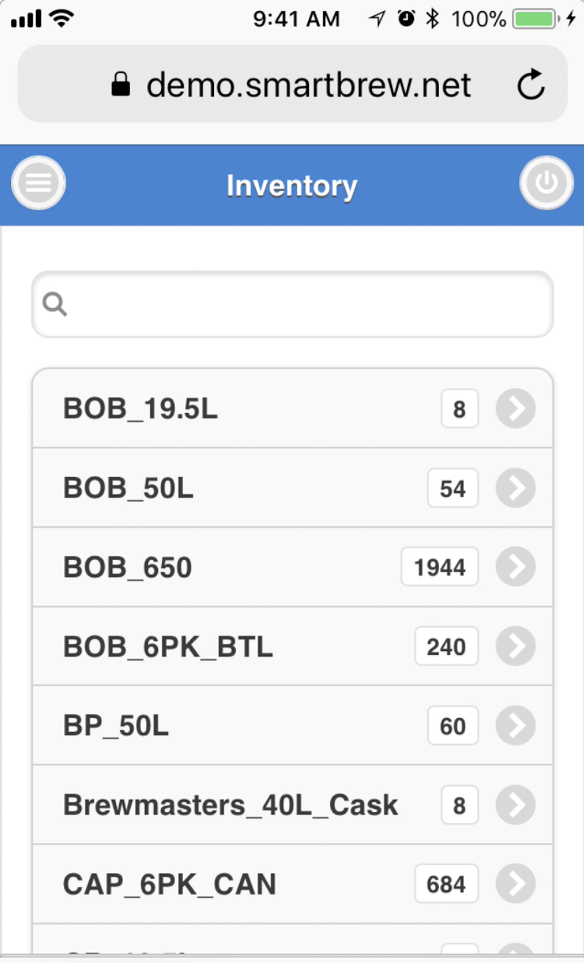
Task: Tap the power logout icon
Action: click(546, 184)
